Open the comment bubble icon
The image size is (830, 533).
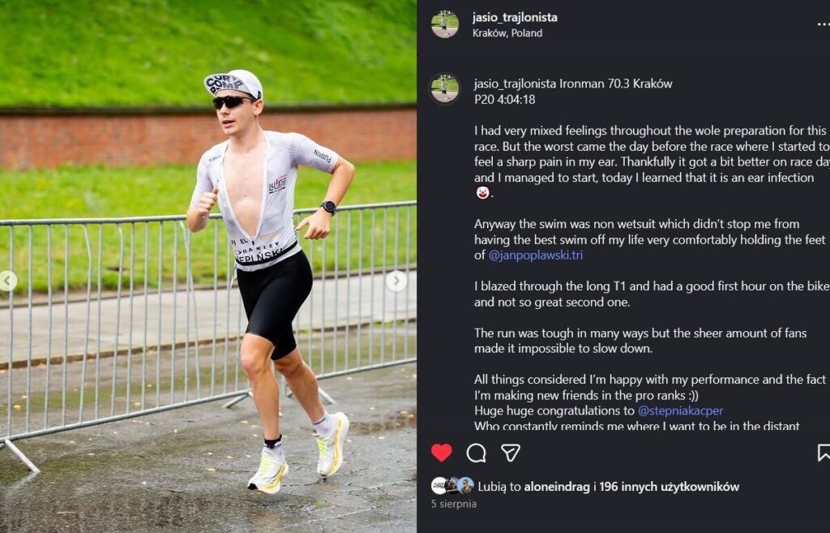pyautogui.click(x=476, y=453)
